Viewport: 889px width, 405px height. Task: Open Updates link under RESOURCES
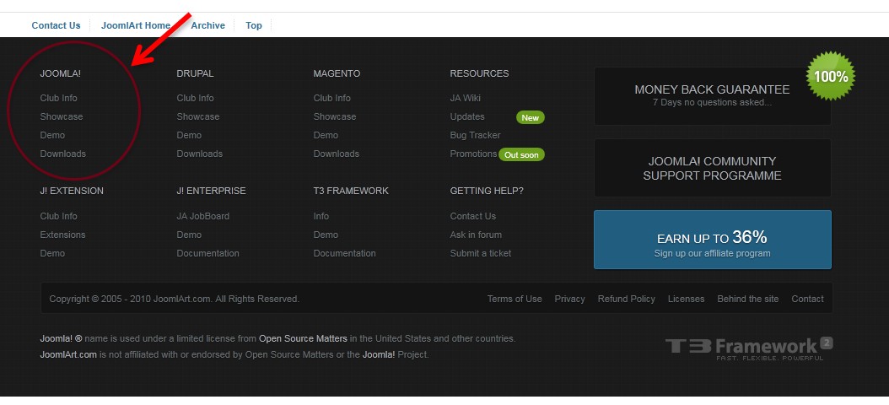(x=467, y=116)
